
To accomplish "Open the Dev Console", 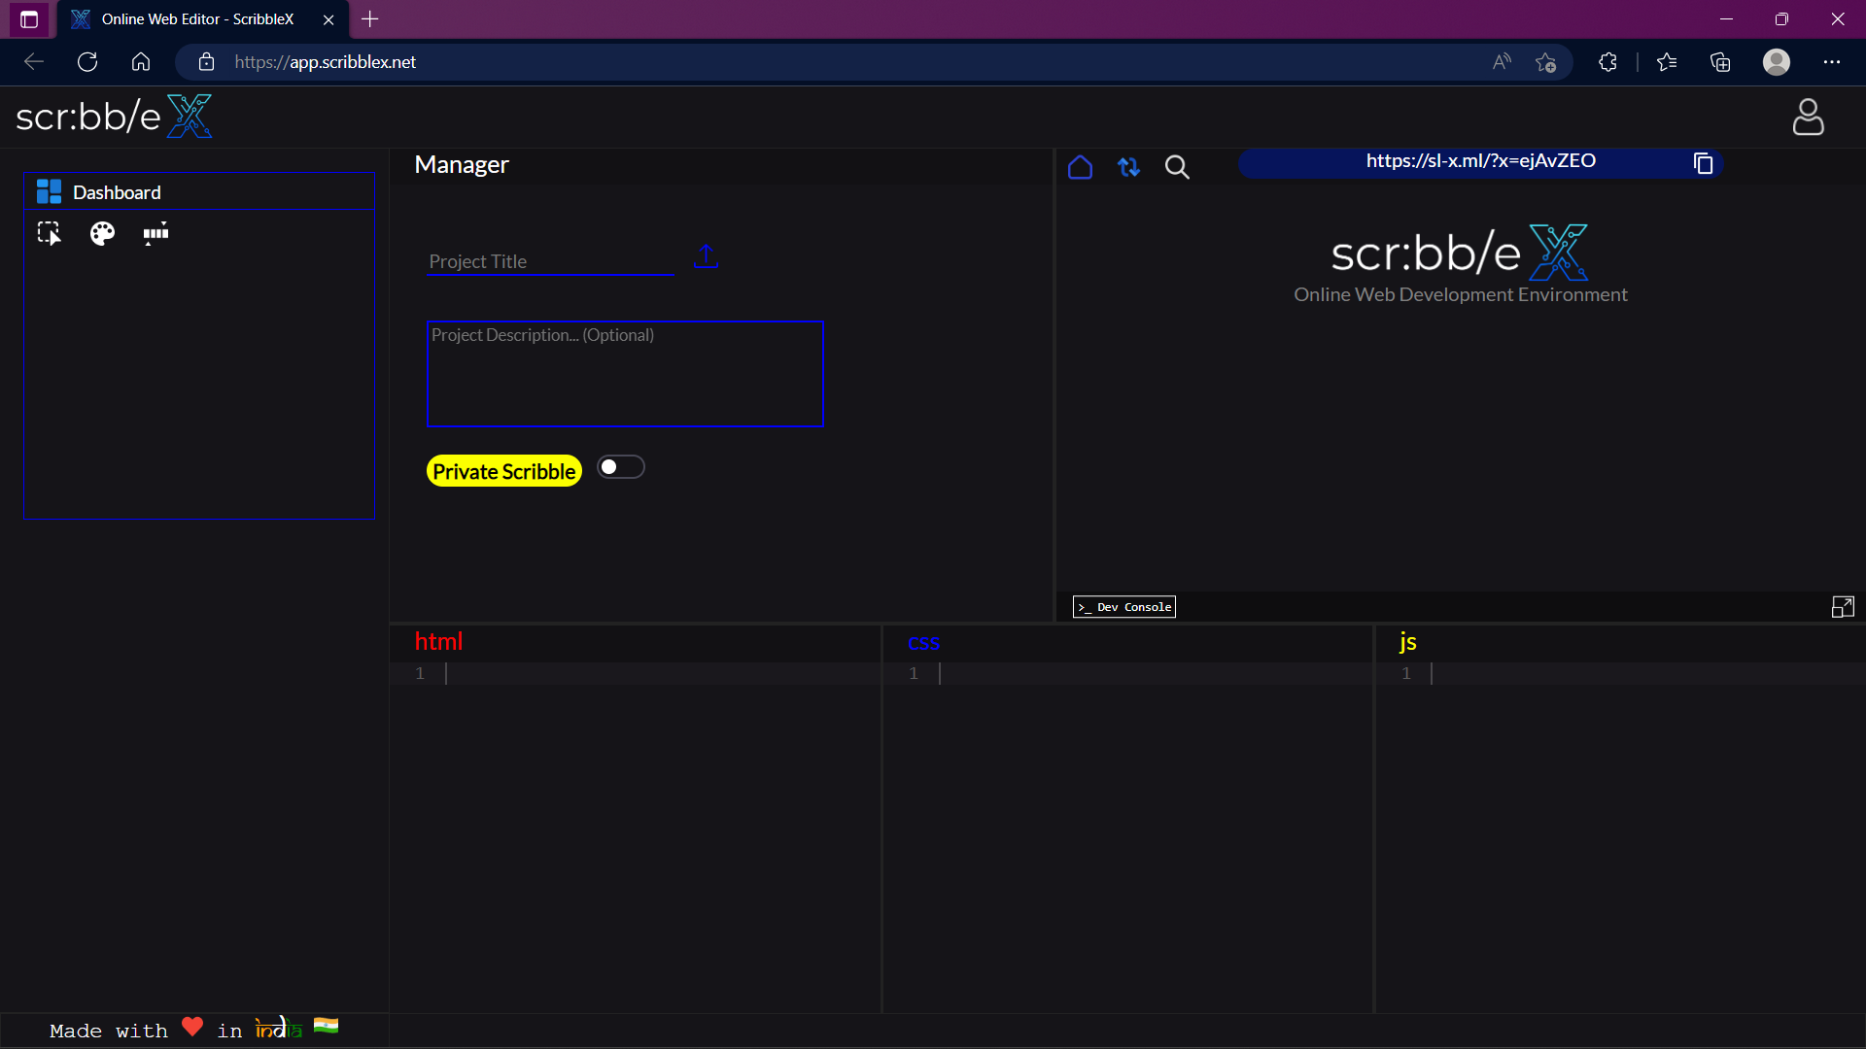I will click(x=1124, y=607).
